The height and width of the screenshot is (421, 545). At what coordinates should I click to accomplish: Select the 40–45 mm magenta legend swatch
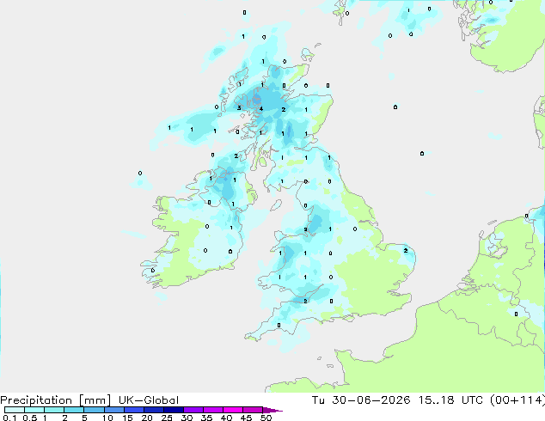(x=233, y=410)
